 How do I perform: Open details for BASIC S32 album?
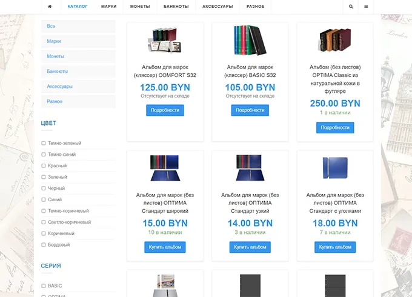click(x=250, y=110)
